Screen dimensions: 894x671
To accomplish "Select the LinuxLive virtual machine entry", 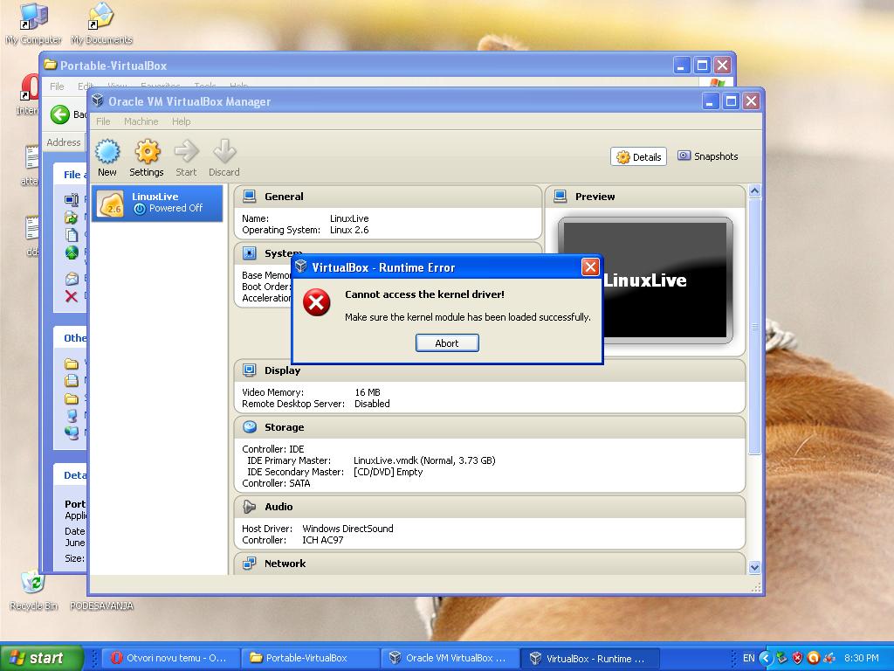I will (x=157, y=203).
